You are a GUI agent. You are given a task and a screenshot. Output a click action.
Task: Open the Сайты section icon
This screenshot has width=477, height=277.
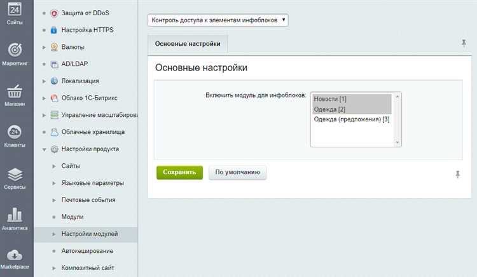coord(15,10)
